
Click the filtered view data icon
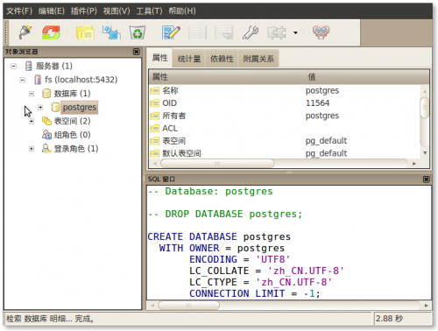point(224,32)
